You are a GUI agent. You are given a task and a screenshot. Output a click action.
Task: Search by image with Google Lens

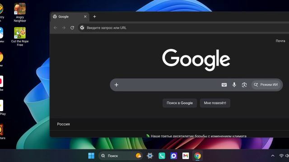click(x=244, y=85)
